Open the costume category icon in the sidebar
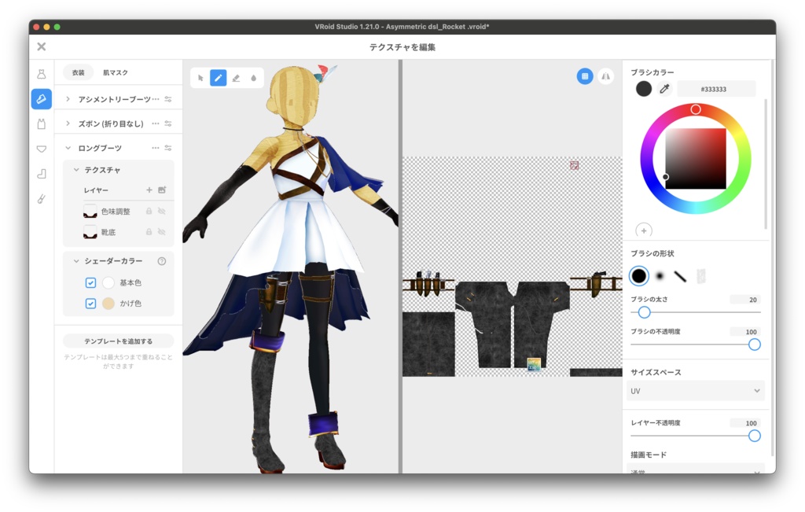Screen dimensions: 805x512 click(40, 73)
